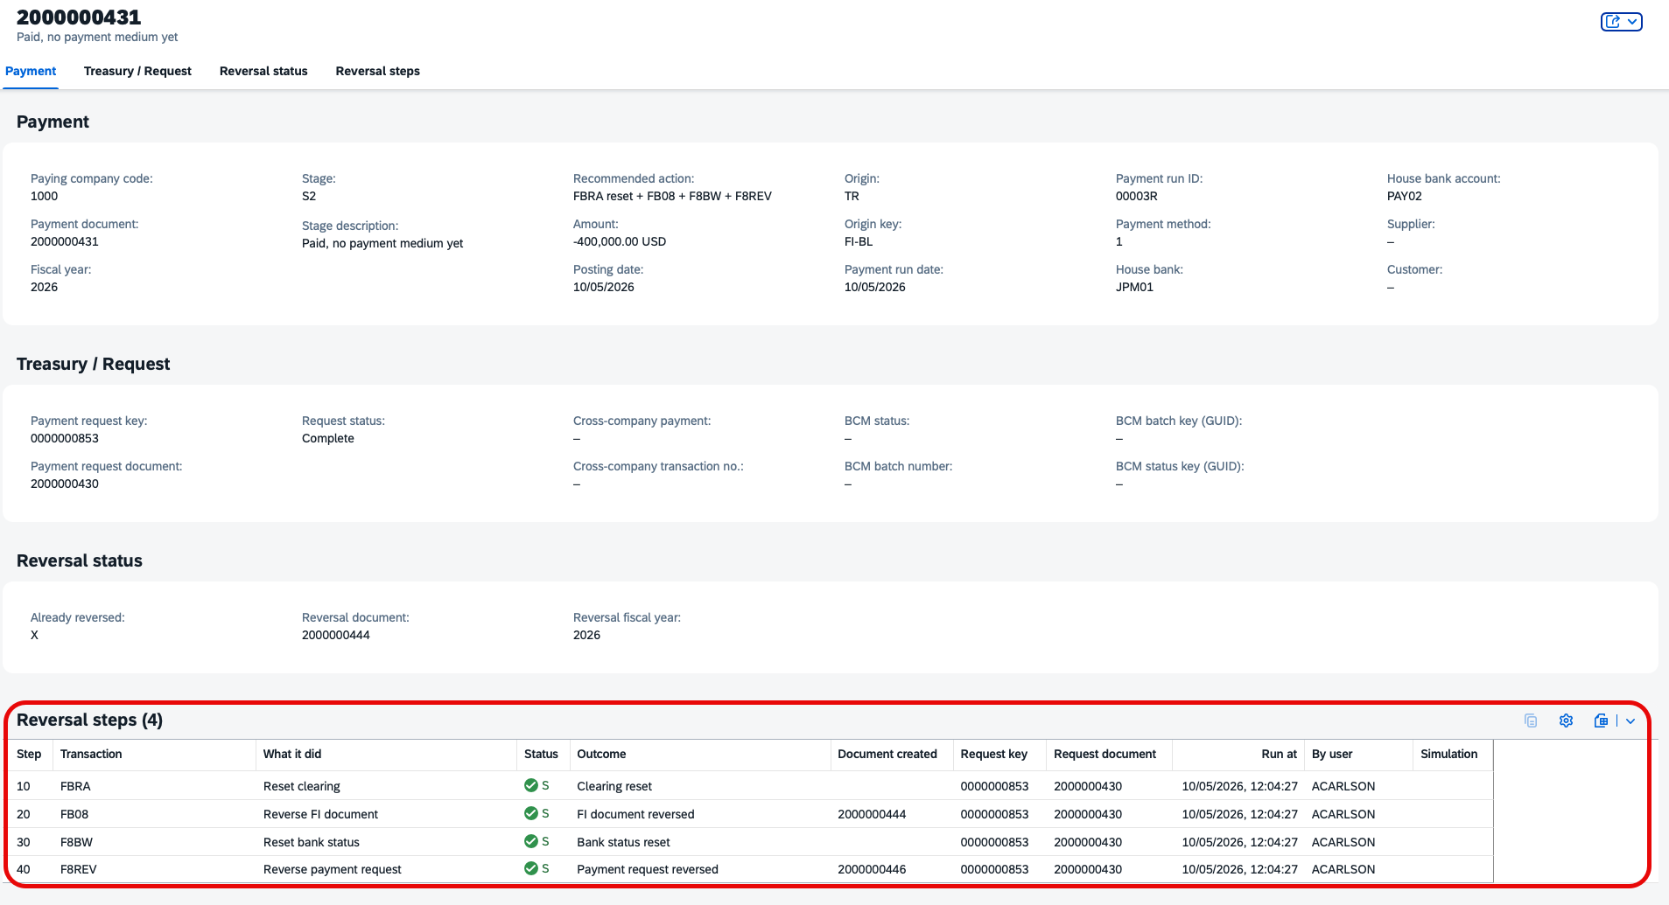Click the success status icon for FB08
The height and width of the screenshot is (905, 1669).
[x=530, y=813]
